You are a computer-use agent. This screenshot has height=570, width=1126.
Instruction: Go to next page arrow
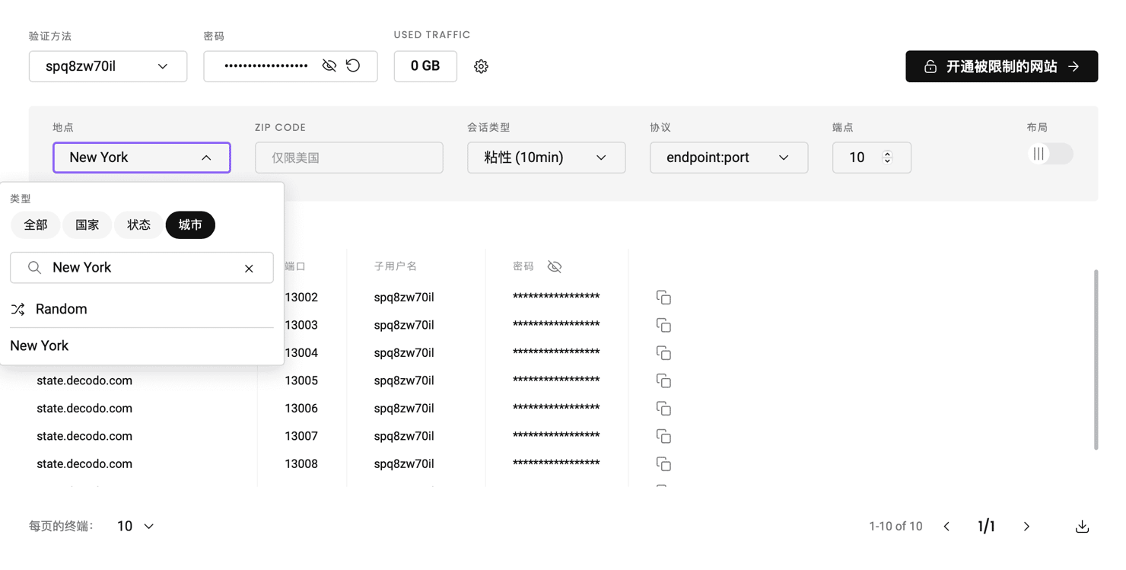pyautogui.click(x=1026, y=527)
